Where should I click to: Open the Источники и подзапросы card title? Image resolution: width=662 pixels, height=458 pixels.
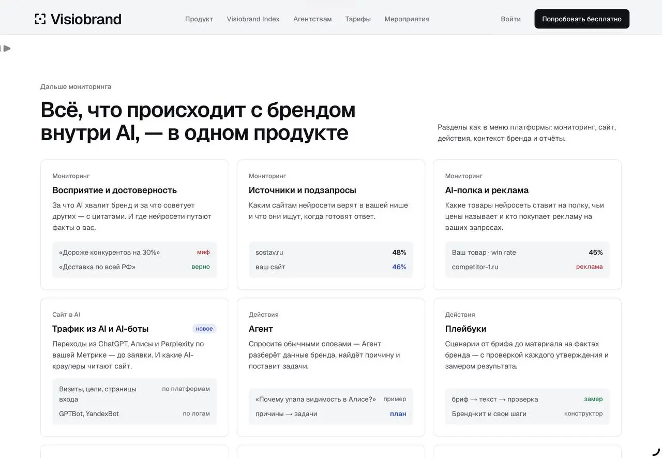click(303, 190)
